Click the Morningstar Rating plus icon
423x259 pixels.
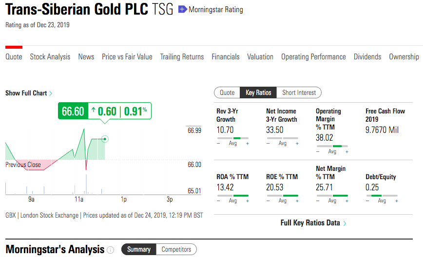pyautogui.click(x=182, y=9)
